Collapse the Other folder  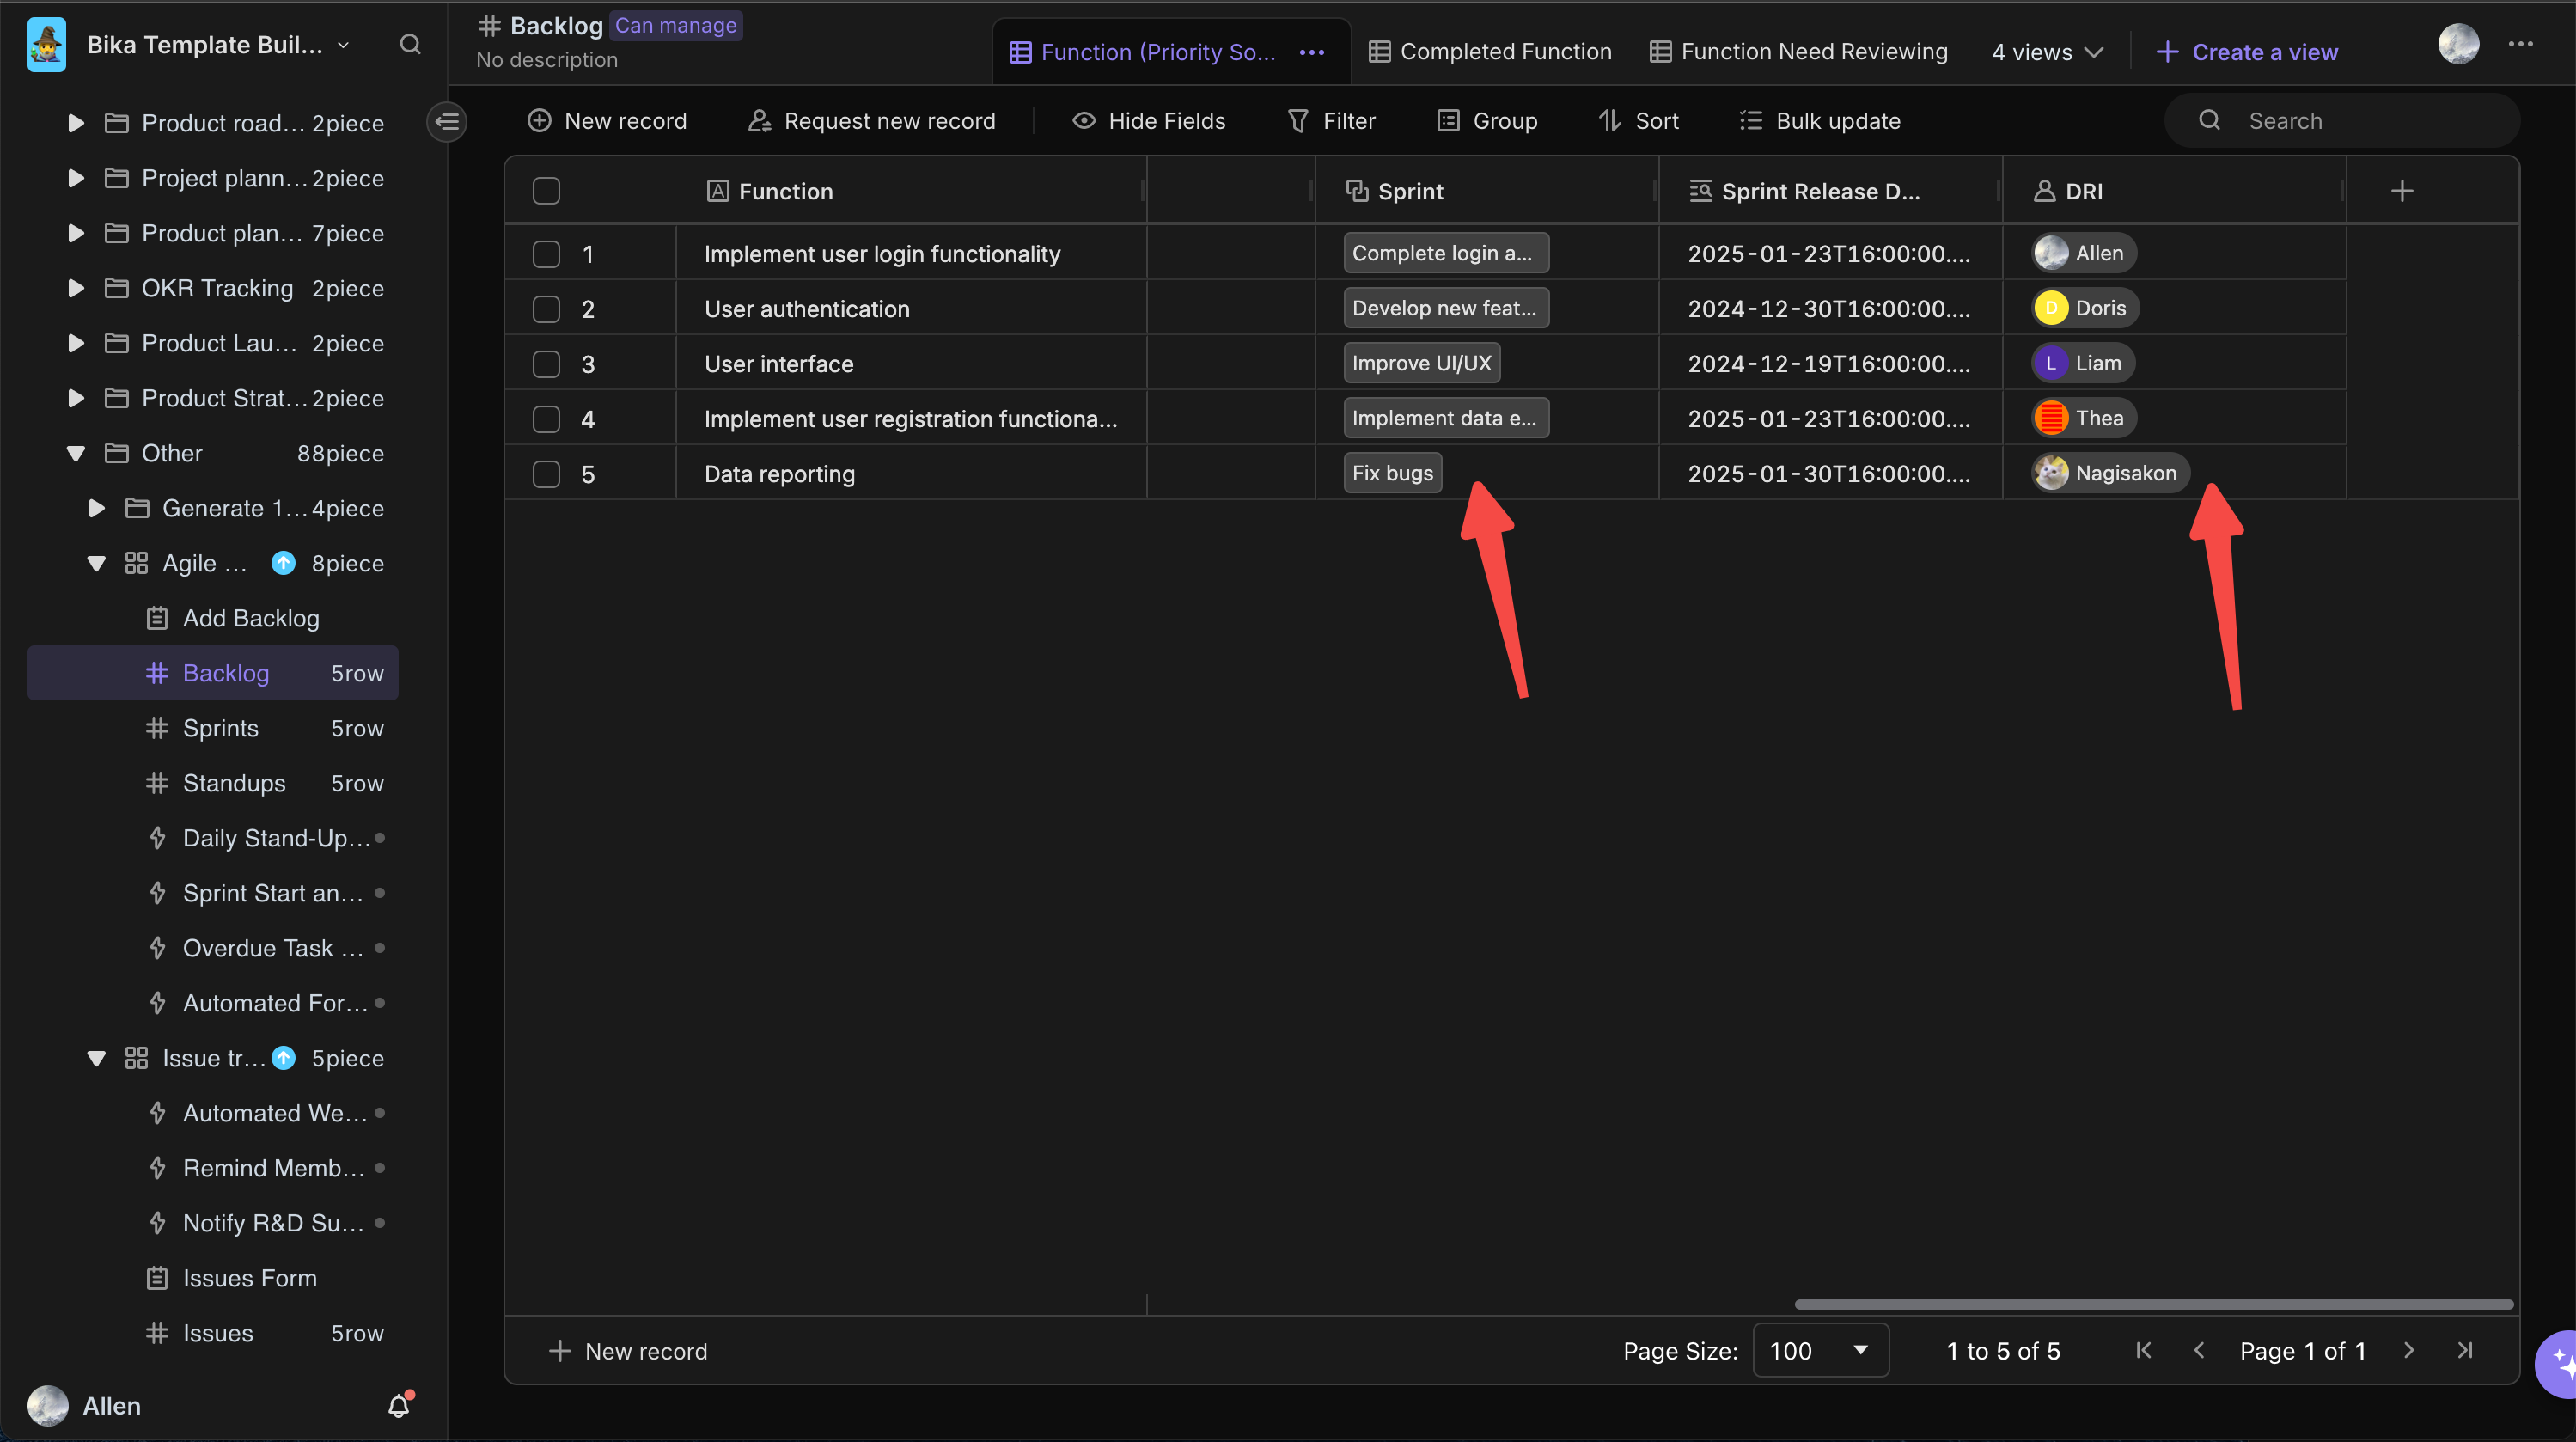click(x=75, y=453)
